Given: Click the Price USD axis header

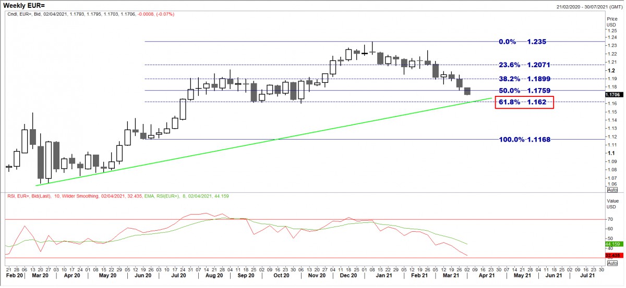Looking at the screenshot, I should [611, 21].
